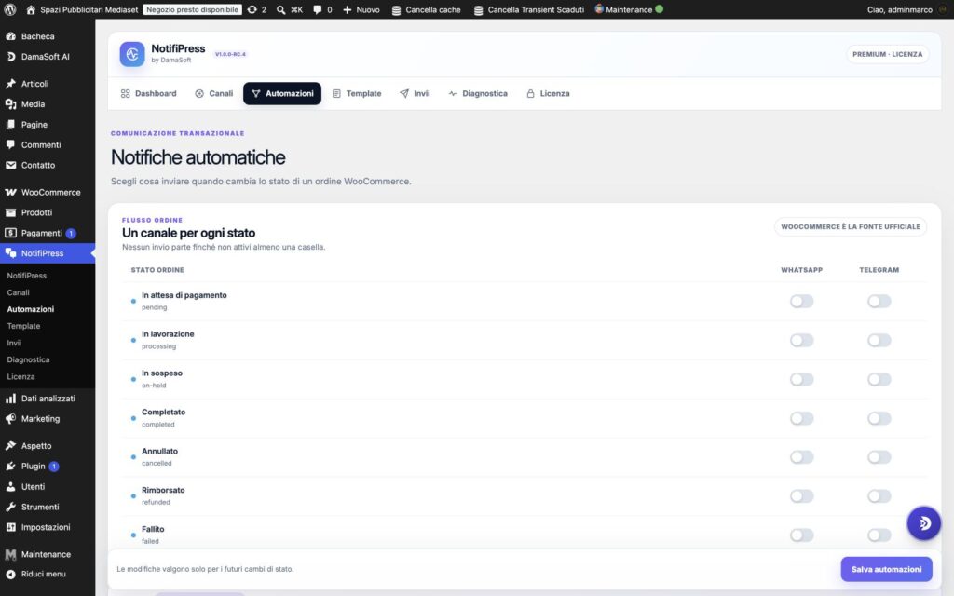Toggle Telegram for Annullato
The height and width of the screenshot is (596, 954).
[x=879, y=457]
